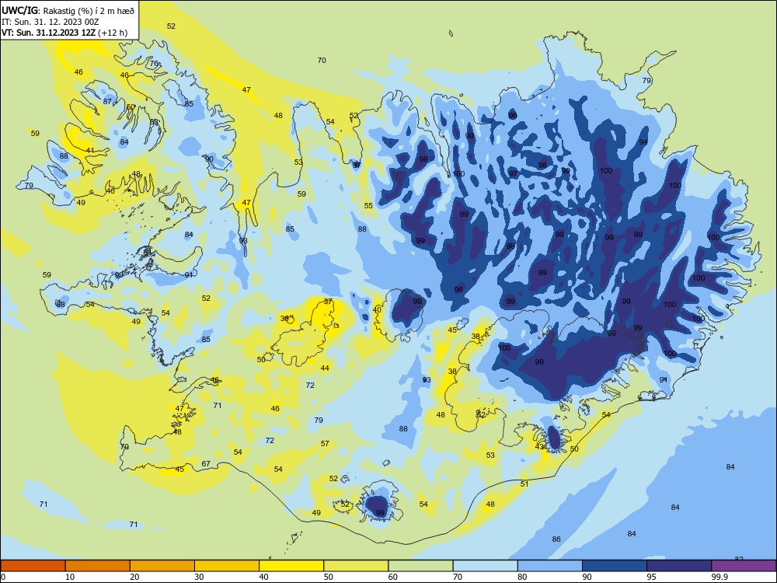Screen dimensions: 777x583
Task: Select the pale yellow 50–60 legend swatch
Action: (356, 566)
